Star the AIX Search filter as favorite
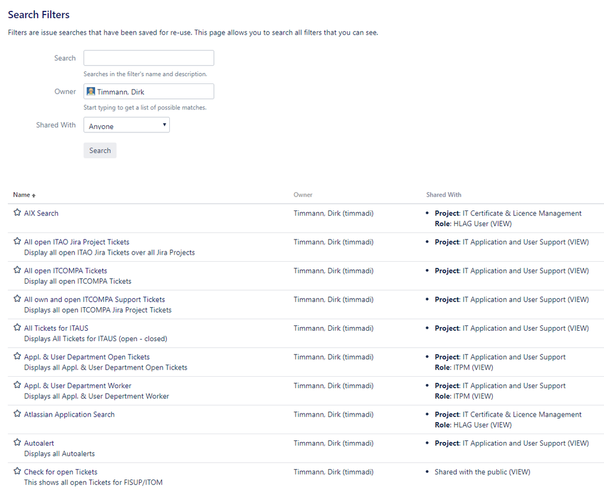The width and height of the screenshot is (604, 491). pyautogui.click(x=17, y=213)
